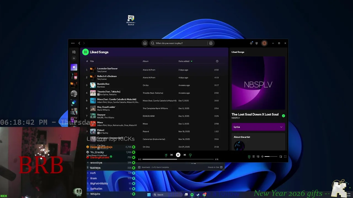Open the play Queue icon
This screenshot has height=198, width=353.
[x=253, y=156]
